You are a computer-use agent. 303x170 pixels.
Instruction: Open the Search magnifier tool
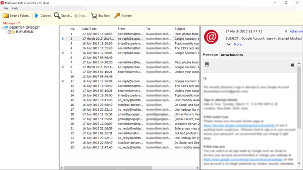[57, 15]
